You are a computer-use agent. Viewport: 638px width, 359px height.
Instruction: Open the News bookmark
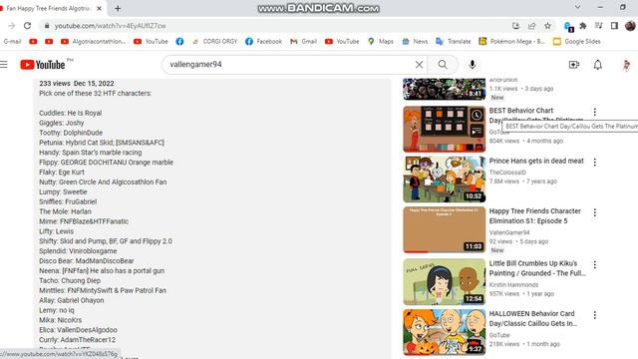point(415,42)
